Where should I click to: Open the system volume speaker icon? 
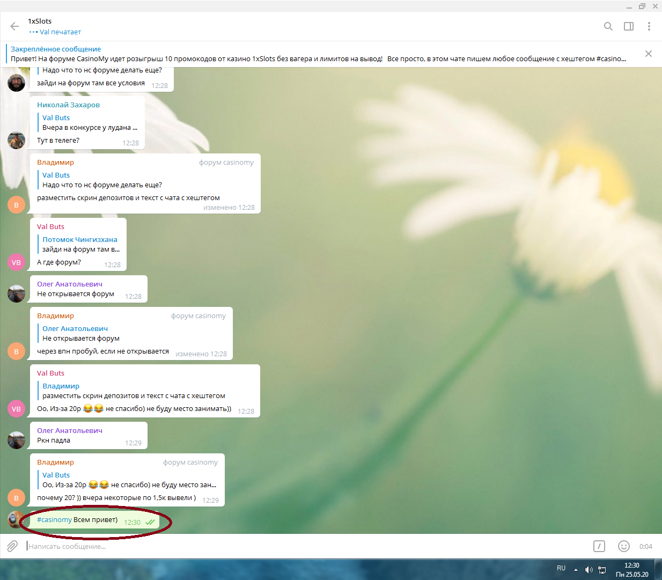tap(589, 570)
